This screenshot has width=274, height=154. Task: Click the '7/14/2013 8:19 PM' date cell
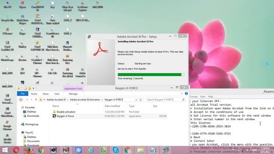(115, 112)
